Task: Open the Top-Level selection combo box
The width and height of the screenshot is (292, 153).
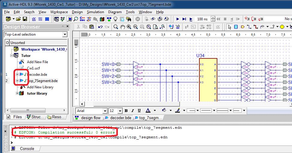Action: pos(36,34)
